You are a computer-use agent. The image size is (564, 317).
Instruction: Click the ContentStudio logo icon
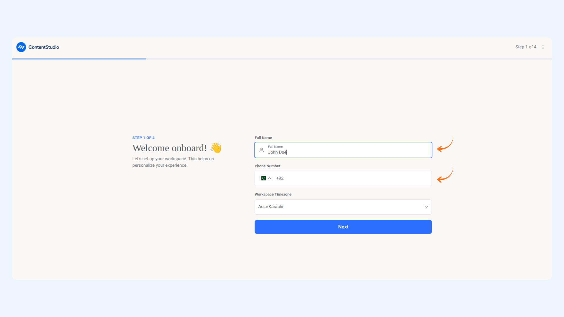coord(21,47)
